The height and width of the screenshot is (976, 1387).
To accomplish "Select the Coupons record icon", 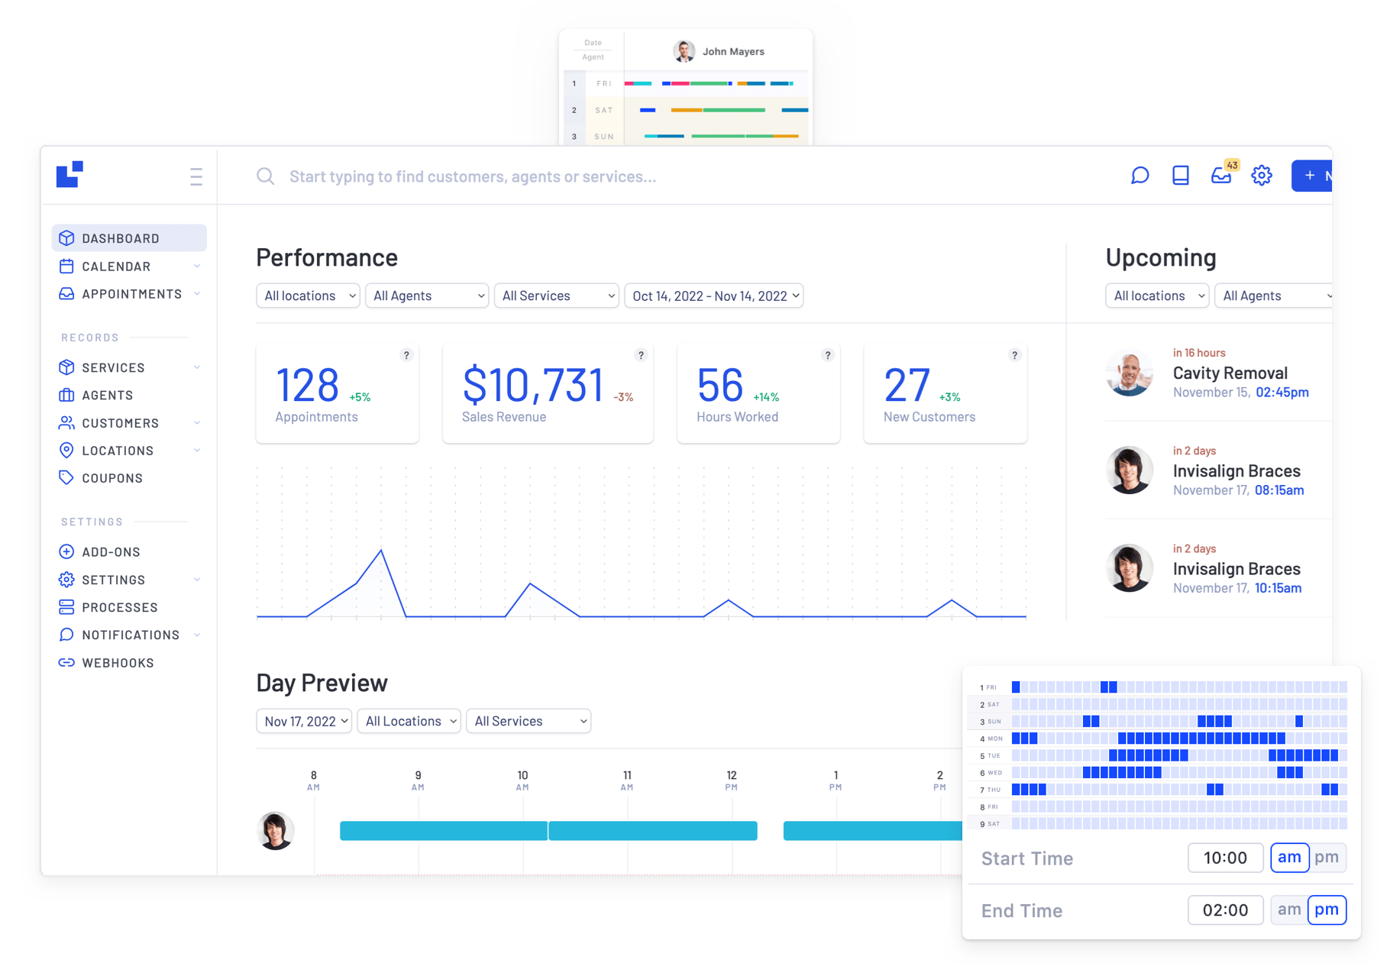I will pyautogui.click(x=67, y=477).
